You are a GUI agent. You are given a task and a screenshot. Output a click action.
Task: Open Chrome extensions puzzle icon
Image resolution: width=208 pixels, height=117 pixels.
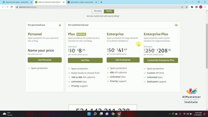(192, 7)
